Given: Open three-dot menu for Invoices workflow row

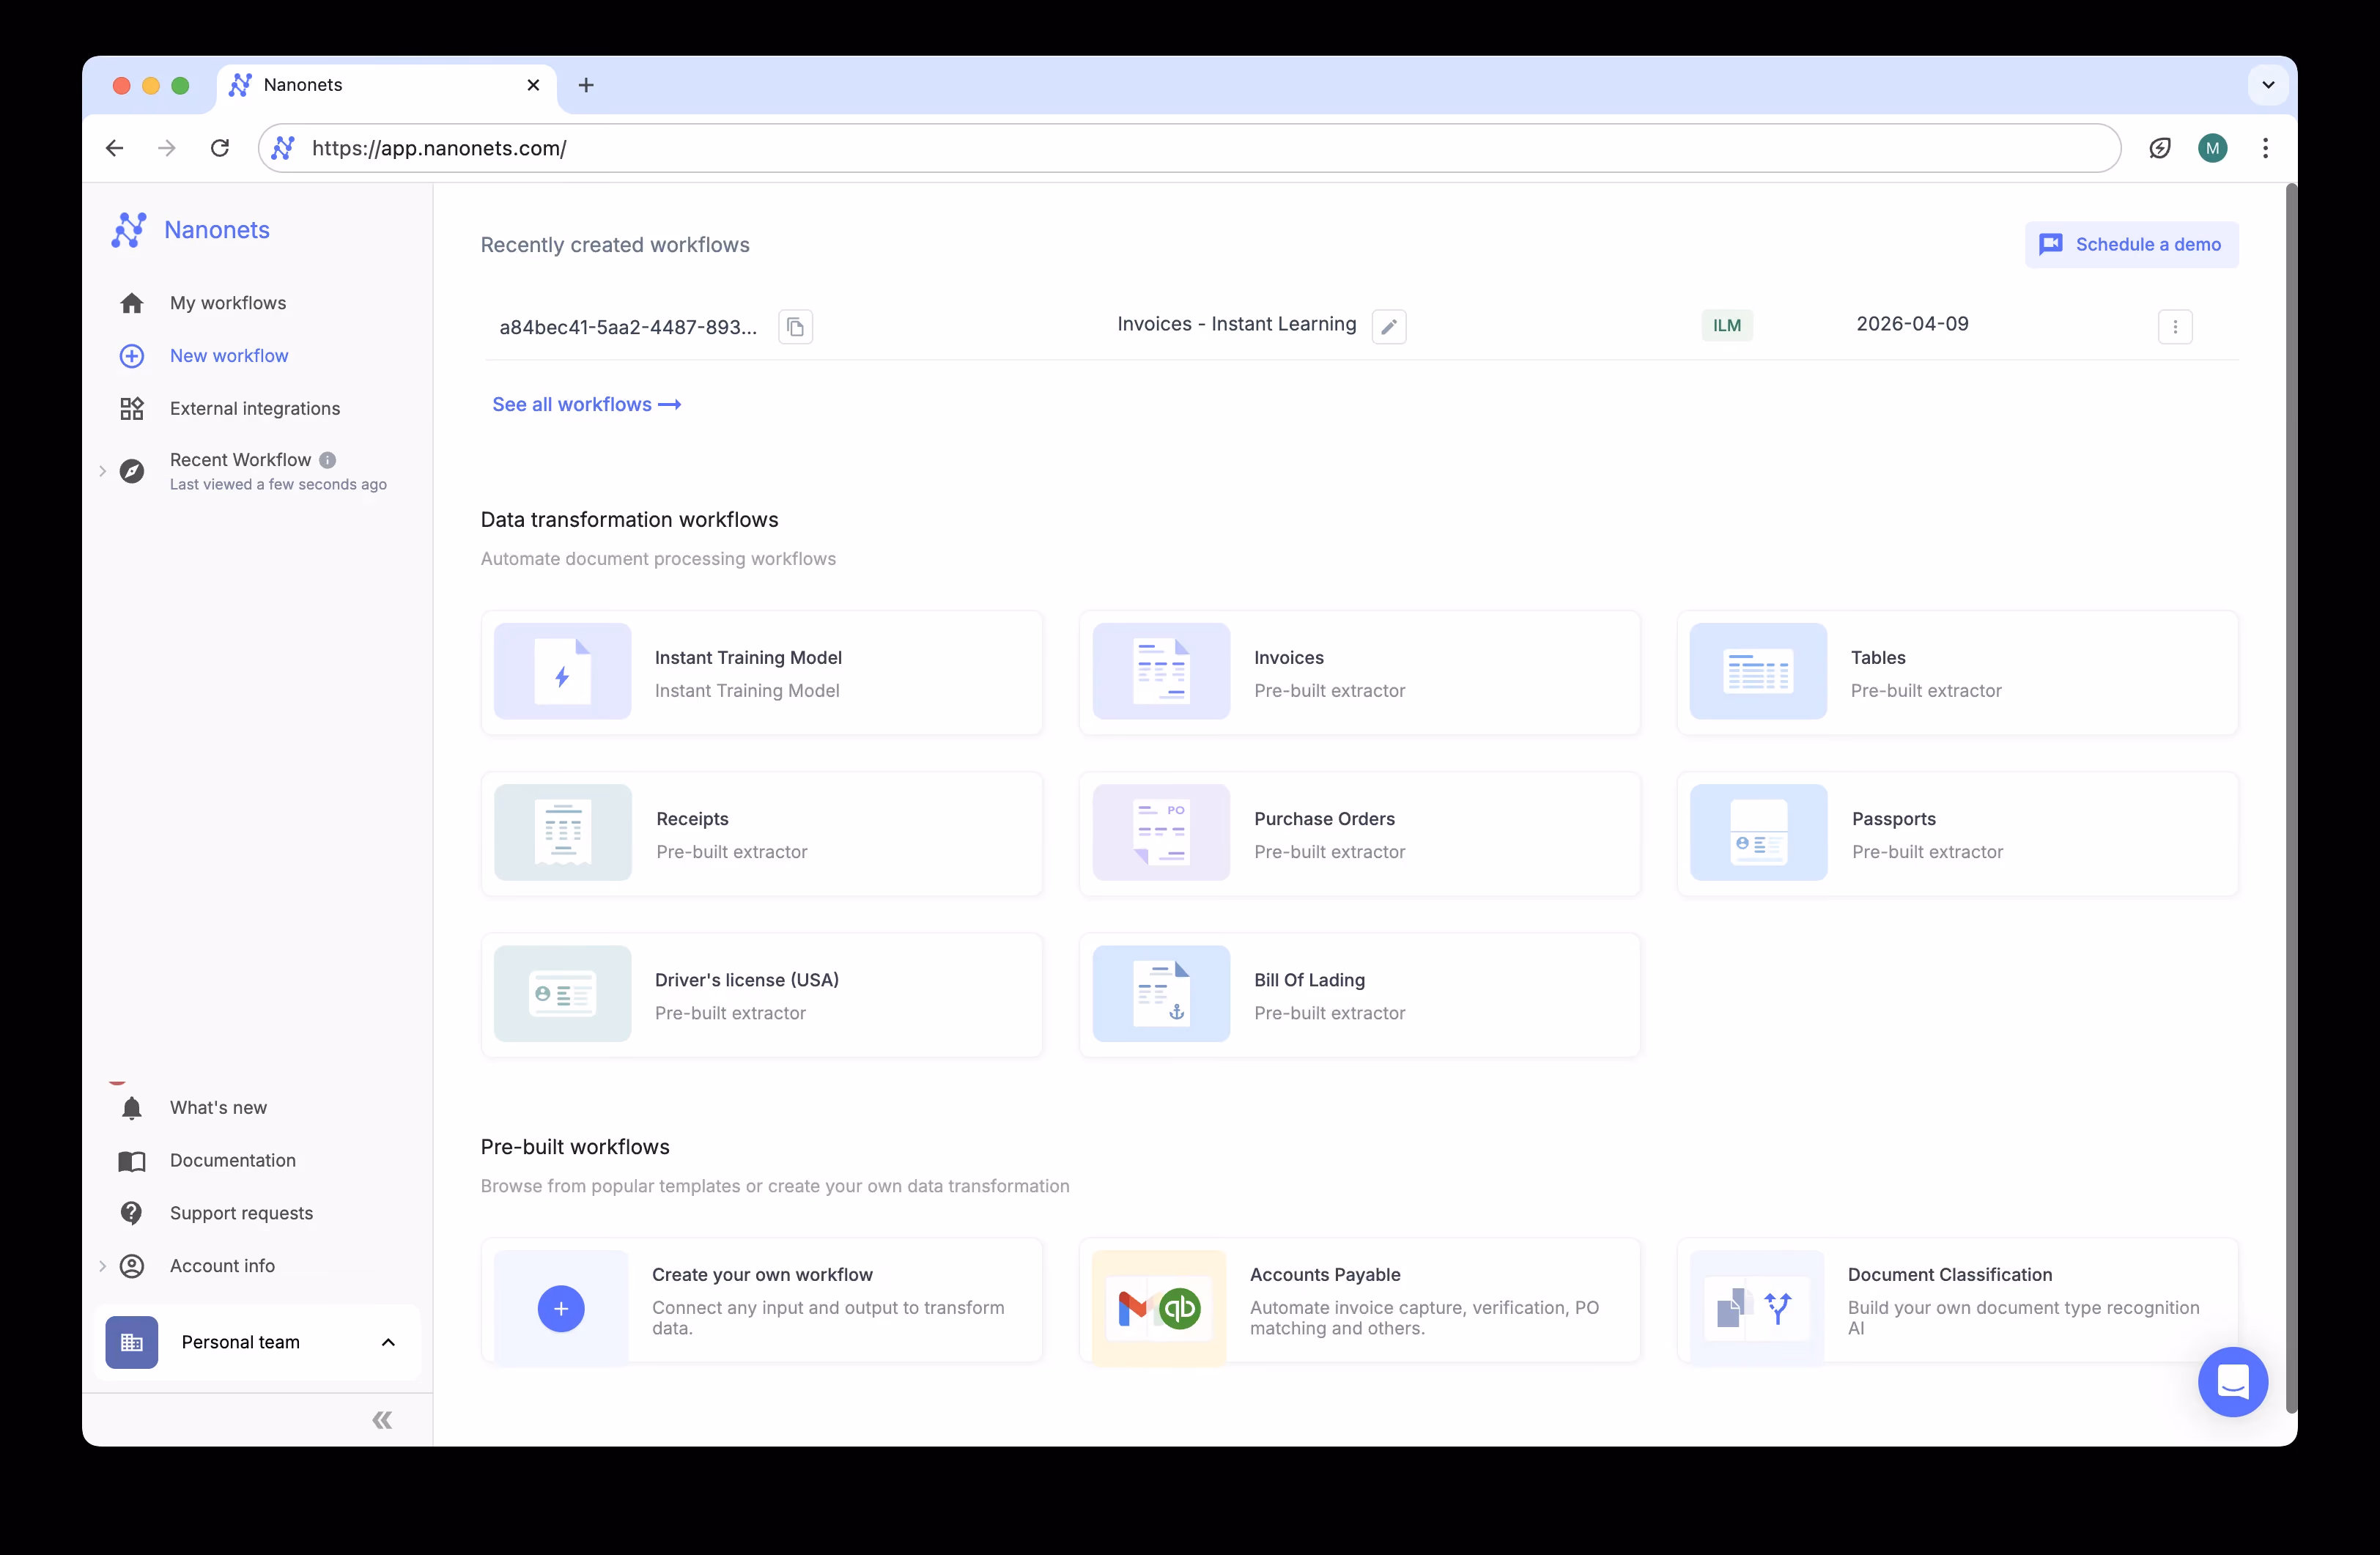Looking at the screenshot, I should tap(2175, 327).
